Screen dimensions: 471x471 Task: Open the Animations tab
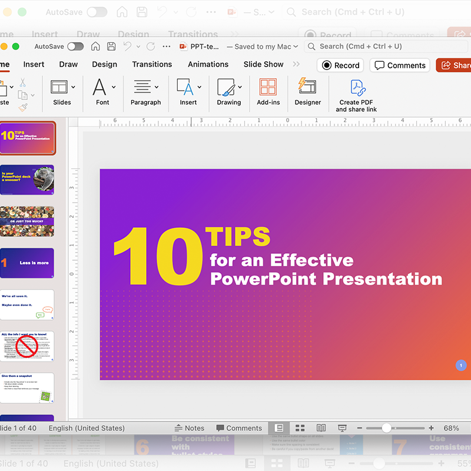point(208,64)
